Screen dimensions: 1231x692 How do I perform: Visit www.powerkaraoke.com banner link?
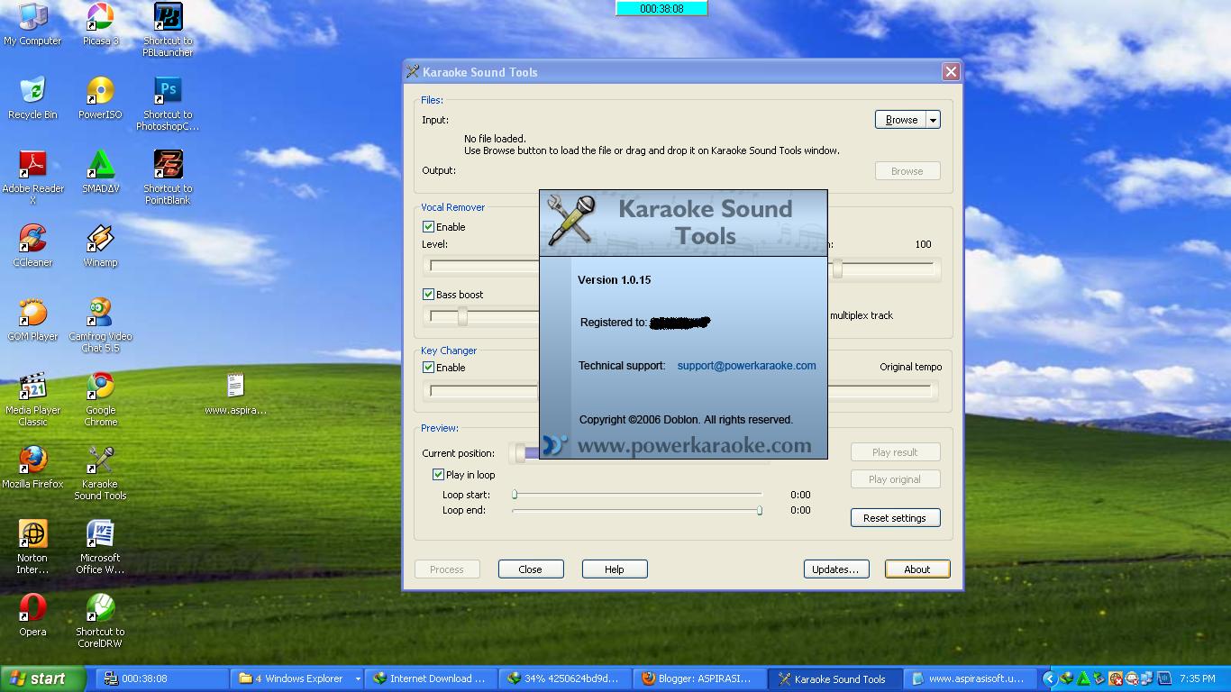pyautogui.click(x=694, y=445)
